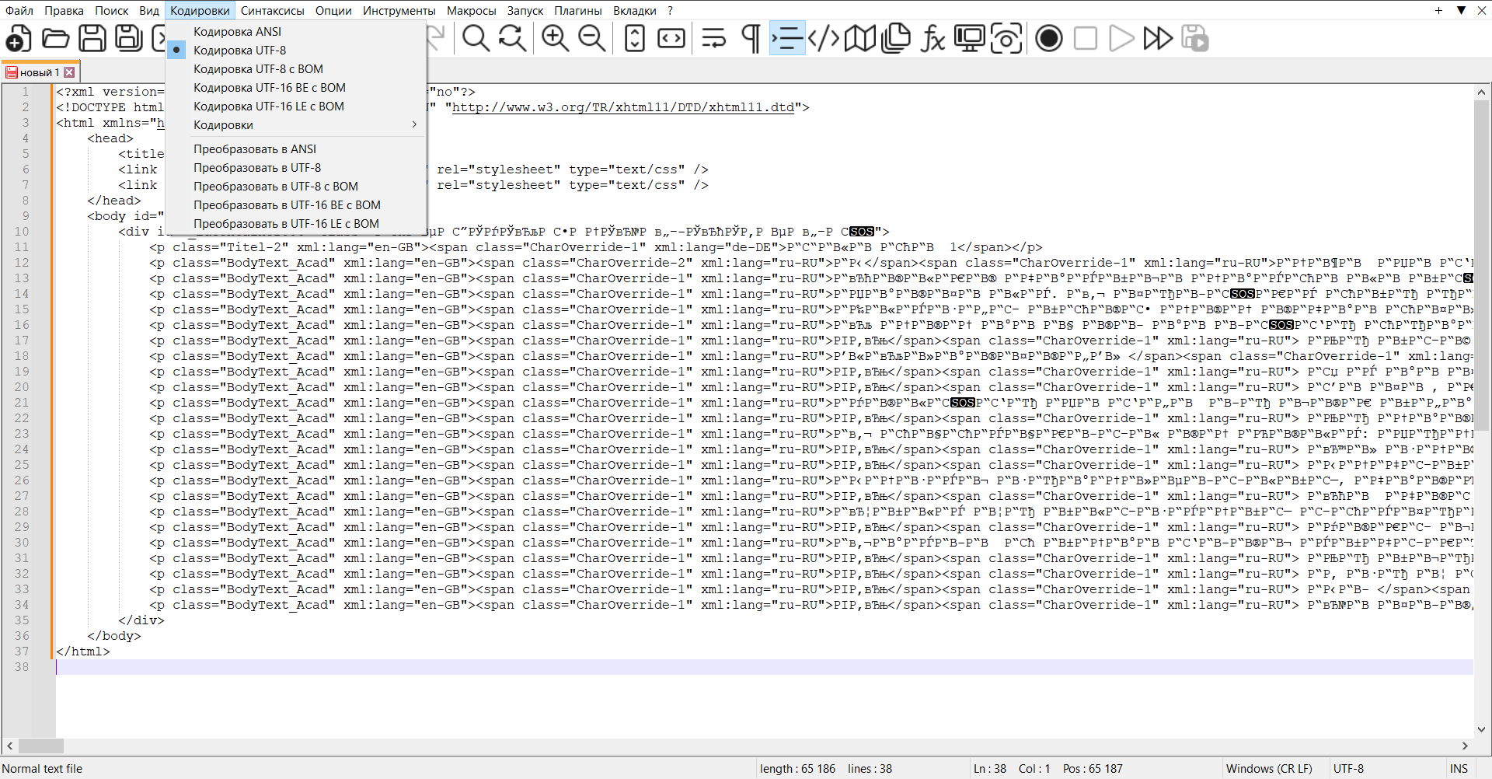Click the vertical scrollbar up arrow
The image size is (1492, 779).
pos(1481,93)
